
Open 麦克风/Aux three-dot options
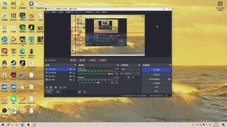(117, 74)
